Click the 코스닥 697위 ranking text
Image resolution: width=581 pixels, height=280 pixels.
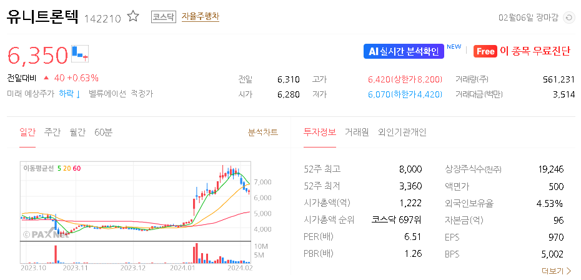397,220
